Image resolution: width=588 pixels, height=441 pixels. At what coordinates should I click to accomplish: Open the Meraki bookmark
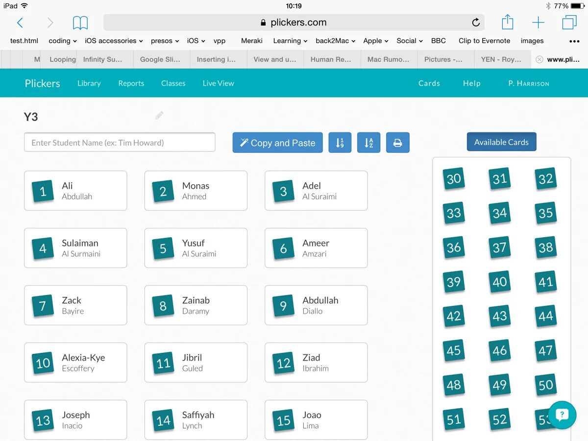[252, 41]
